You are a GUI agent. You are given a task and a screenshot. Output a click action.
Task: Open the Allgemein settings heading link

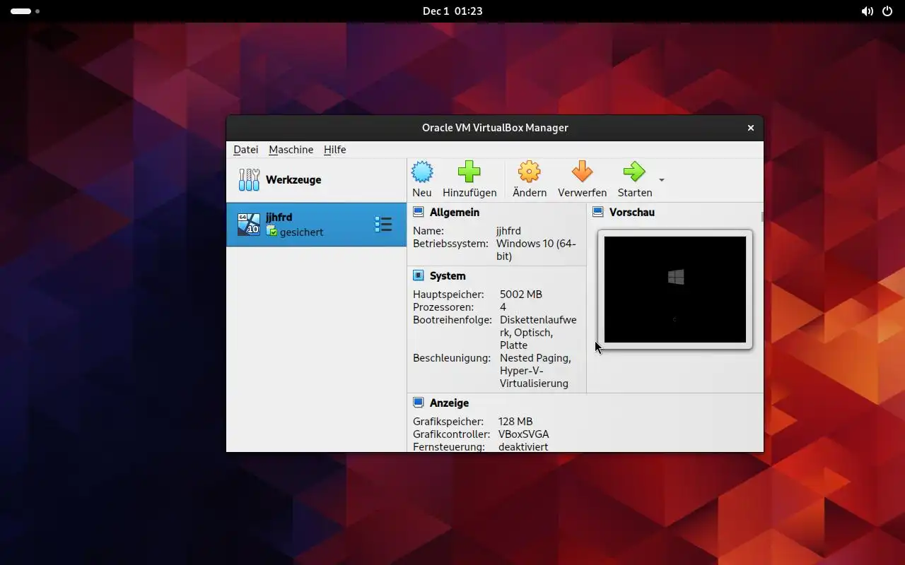[x=455, y=212]
